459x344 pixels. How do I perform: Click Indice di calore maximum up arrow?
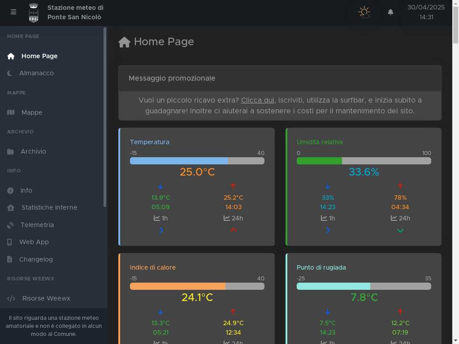pos(233,312)
